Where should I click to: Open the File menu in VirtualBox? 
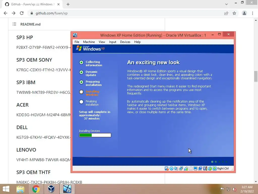[77, 42]
